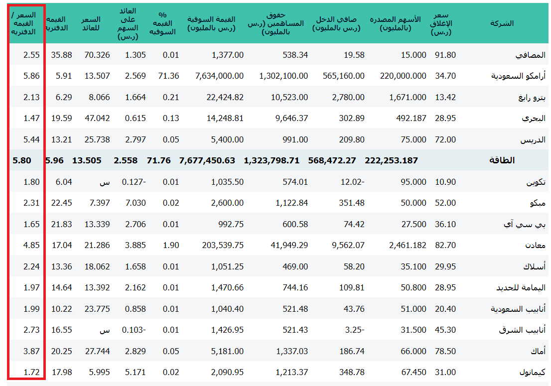The height and width of the screenshot is (386, 551).
Task: Click net income value 565,160.00
Action: [343, 76]
